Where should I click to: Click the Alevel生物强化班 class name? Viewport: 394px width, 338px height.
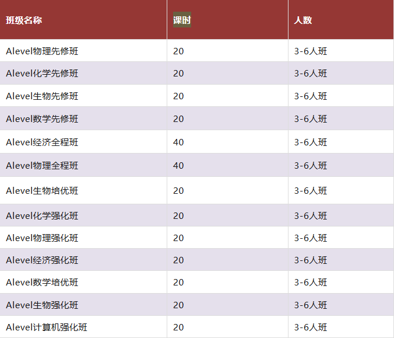tap(42, 305)
